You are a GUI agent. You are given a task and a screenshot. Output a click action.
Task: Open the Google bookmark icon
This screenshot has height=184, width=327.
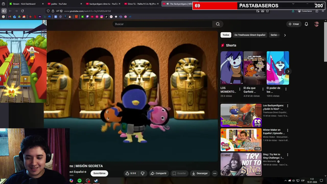[3, 17]
